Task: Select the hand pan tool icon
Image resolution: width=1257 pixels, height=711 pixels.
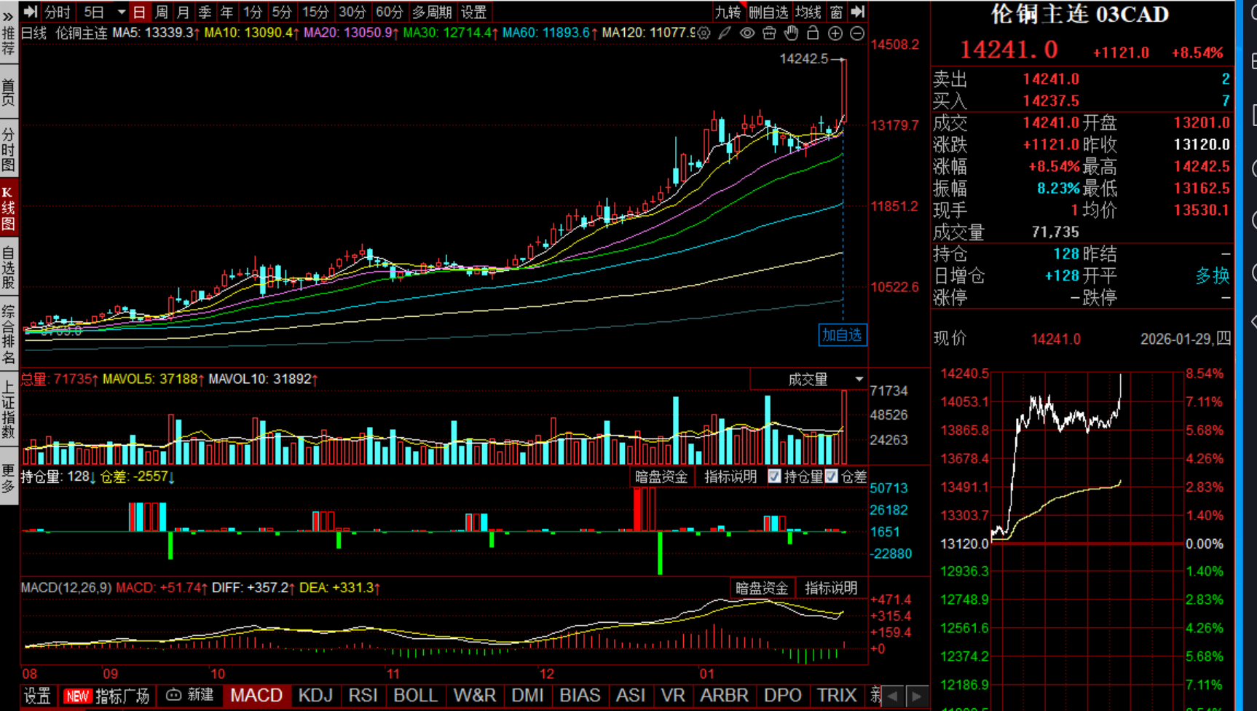Action: point(791,33)
